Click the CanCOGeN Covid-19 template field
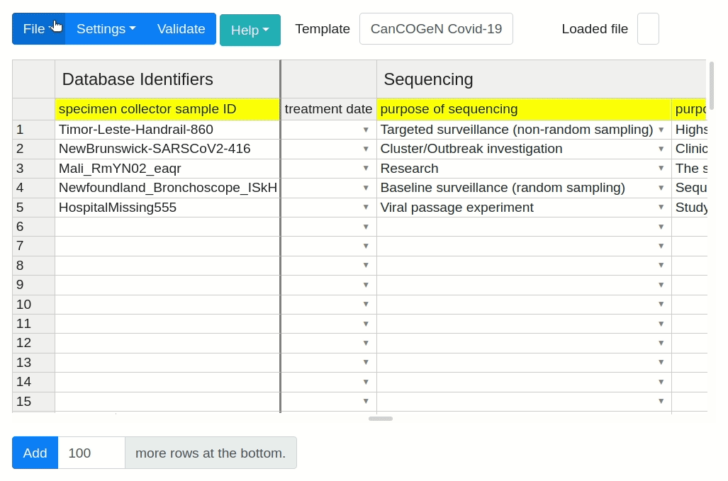The image size is (728, 481). (x=436, y=29)
